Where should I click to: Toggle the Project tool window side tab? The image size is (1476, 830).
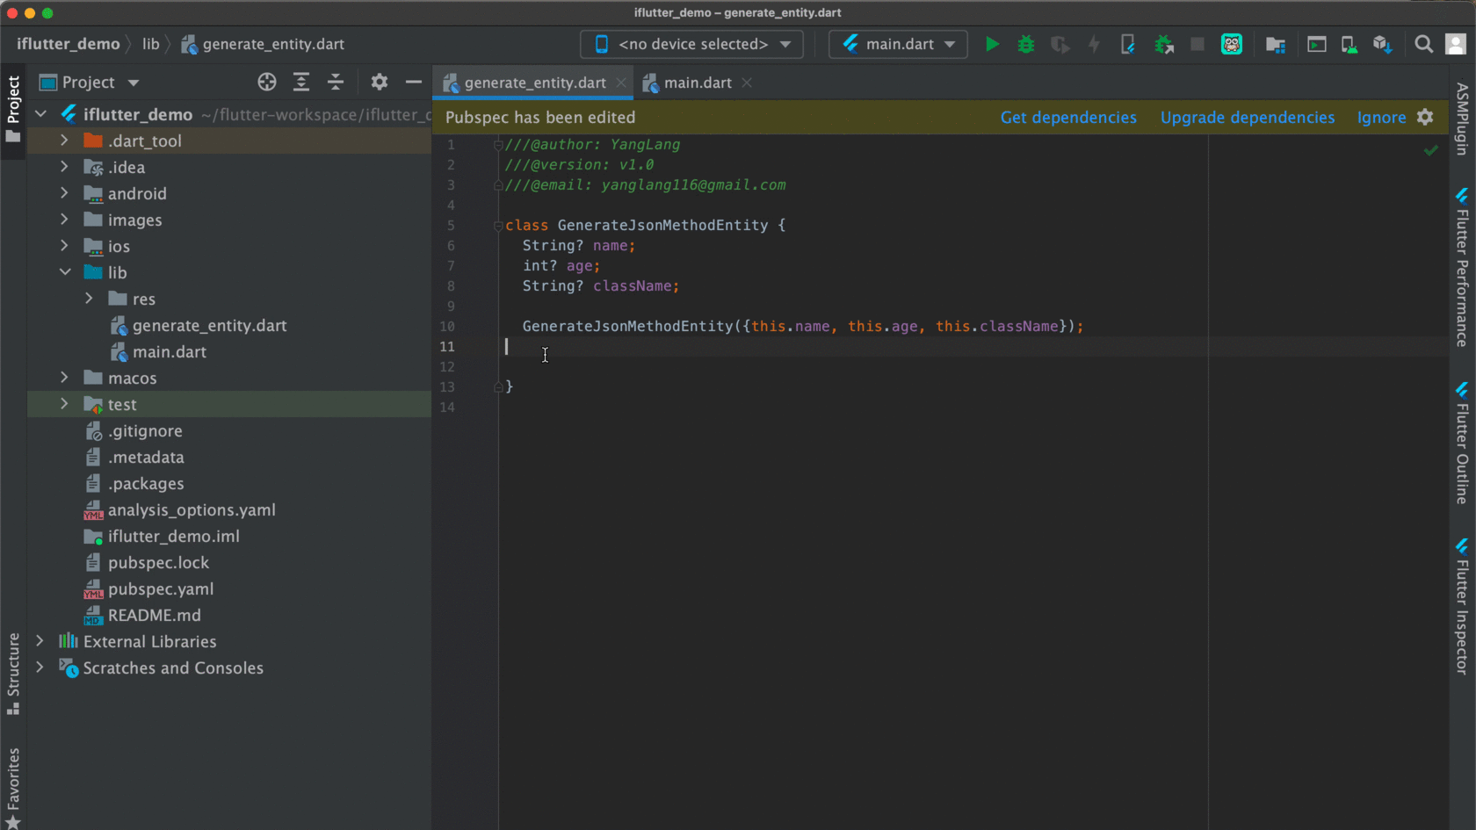tap(13, 109)
